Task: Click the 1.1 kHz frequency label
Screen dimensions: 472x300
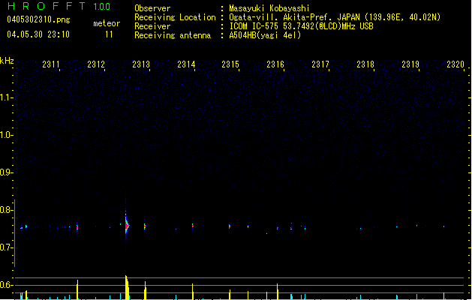Action: (x=6, y=97)
